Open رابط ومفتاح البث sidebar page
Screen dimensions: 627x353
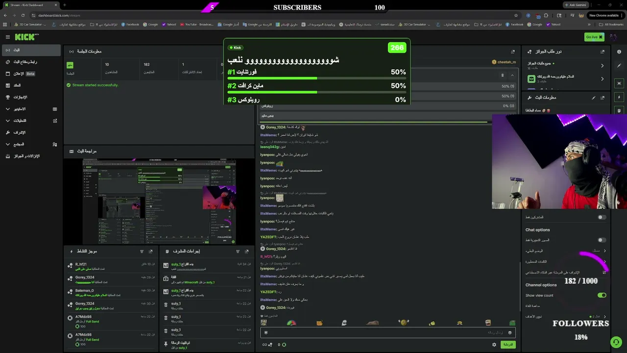31,62
